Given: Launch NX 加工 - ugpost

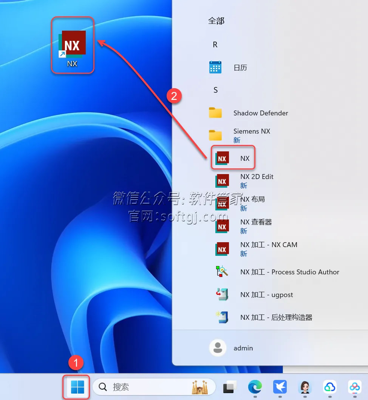Looking at the screenshot, I should coord(266,295).
